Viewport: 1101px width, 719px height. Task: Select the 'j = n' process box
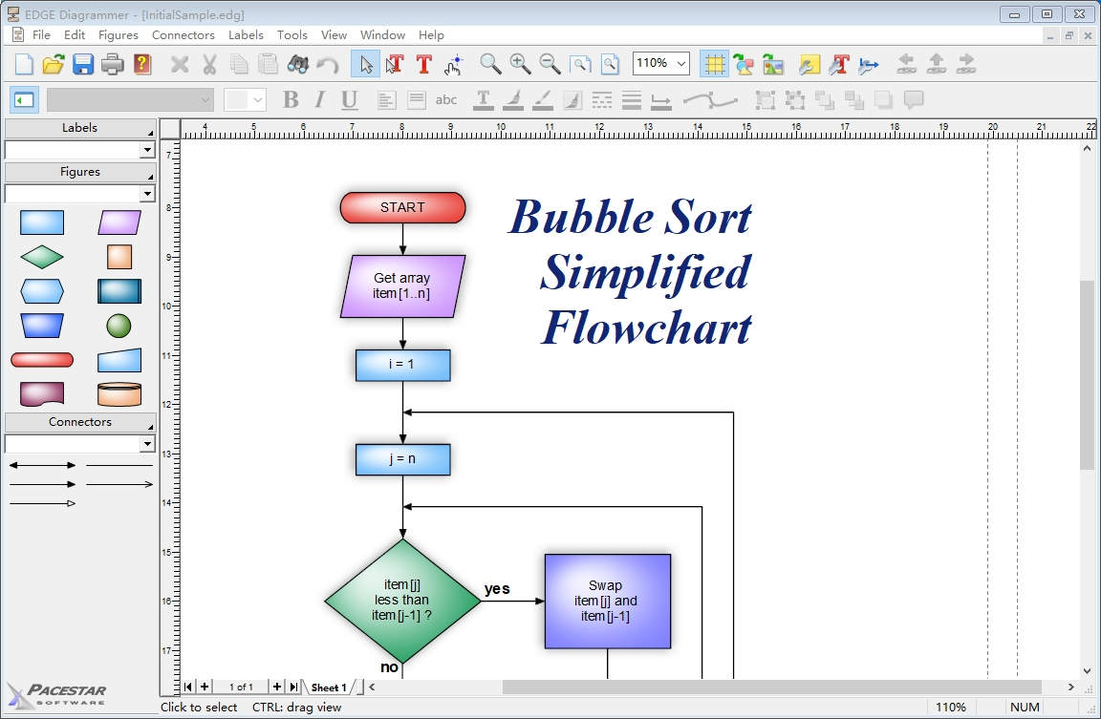click(402, 459)
